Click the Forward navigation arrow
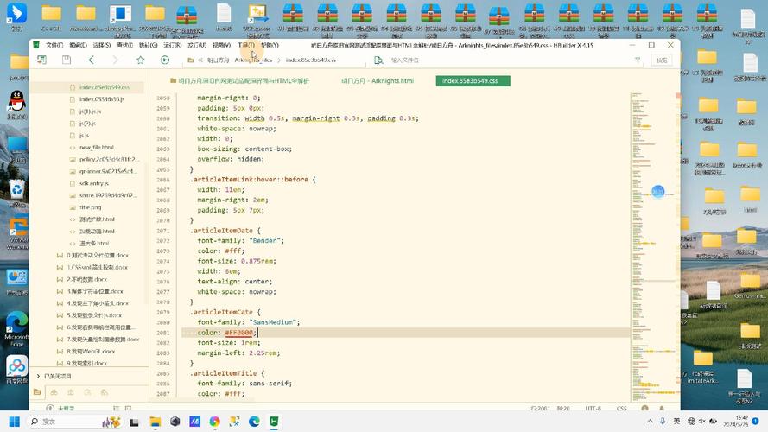Image resolution: width=768 pixels, height=432 pixels. [116, 60]
